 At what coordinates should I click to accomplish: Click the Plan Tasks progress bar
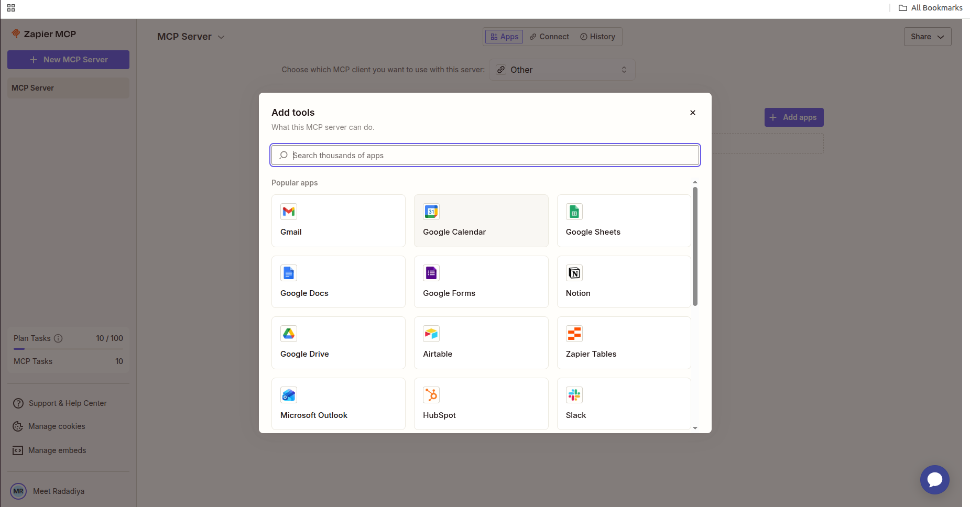click(68, 349)
